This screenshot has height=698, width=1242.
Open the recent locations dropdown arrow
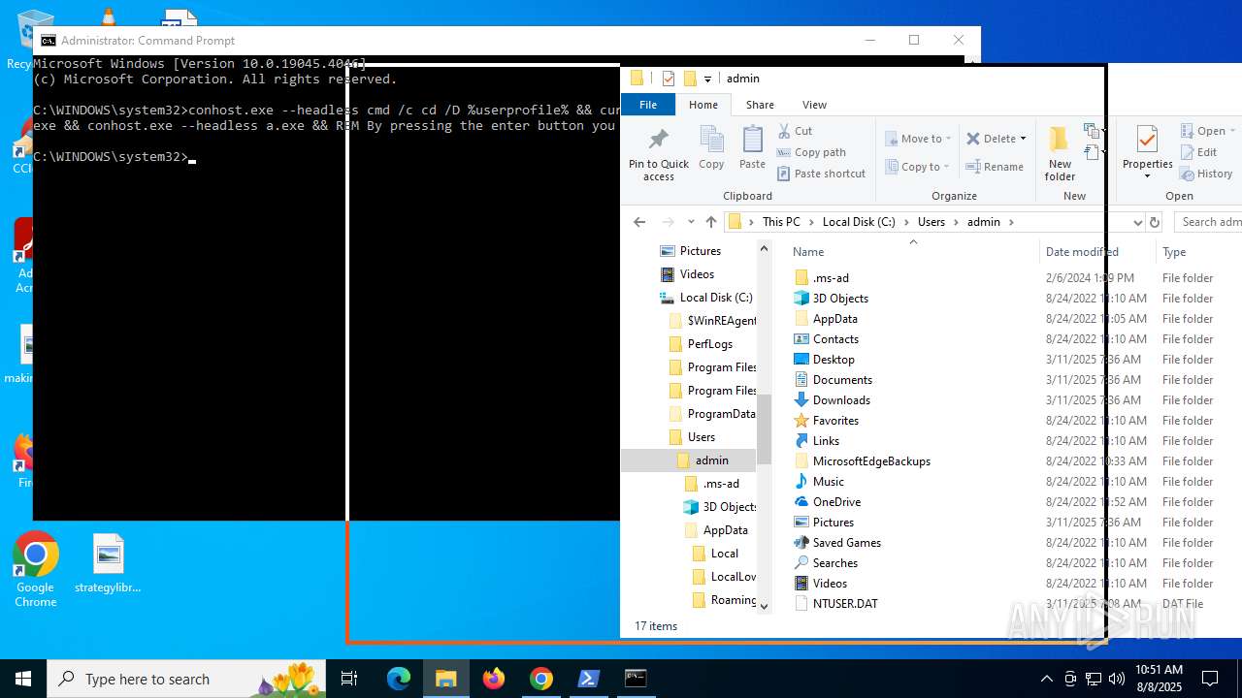pyautogui.click(x=691, y=222)
